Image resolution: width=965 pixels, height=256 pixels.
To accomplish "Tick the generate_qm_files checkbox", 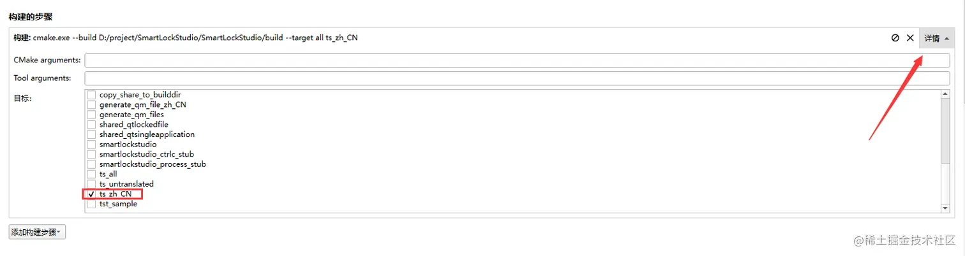I will click(x=92, y=115).
